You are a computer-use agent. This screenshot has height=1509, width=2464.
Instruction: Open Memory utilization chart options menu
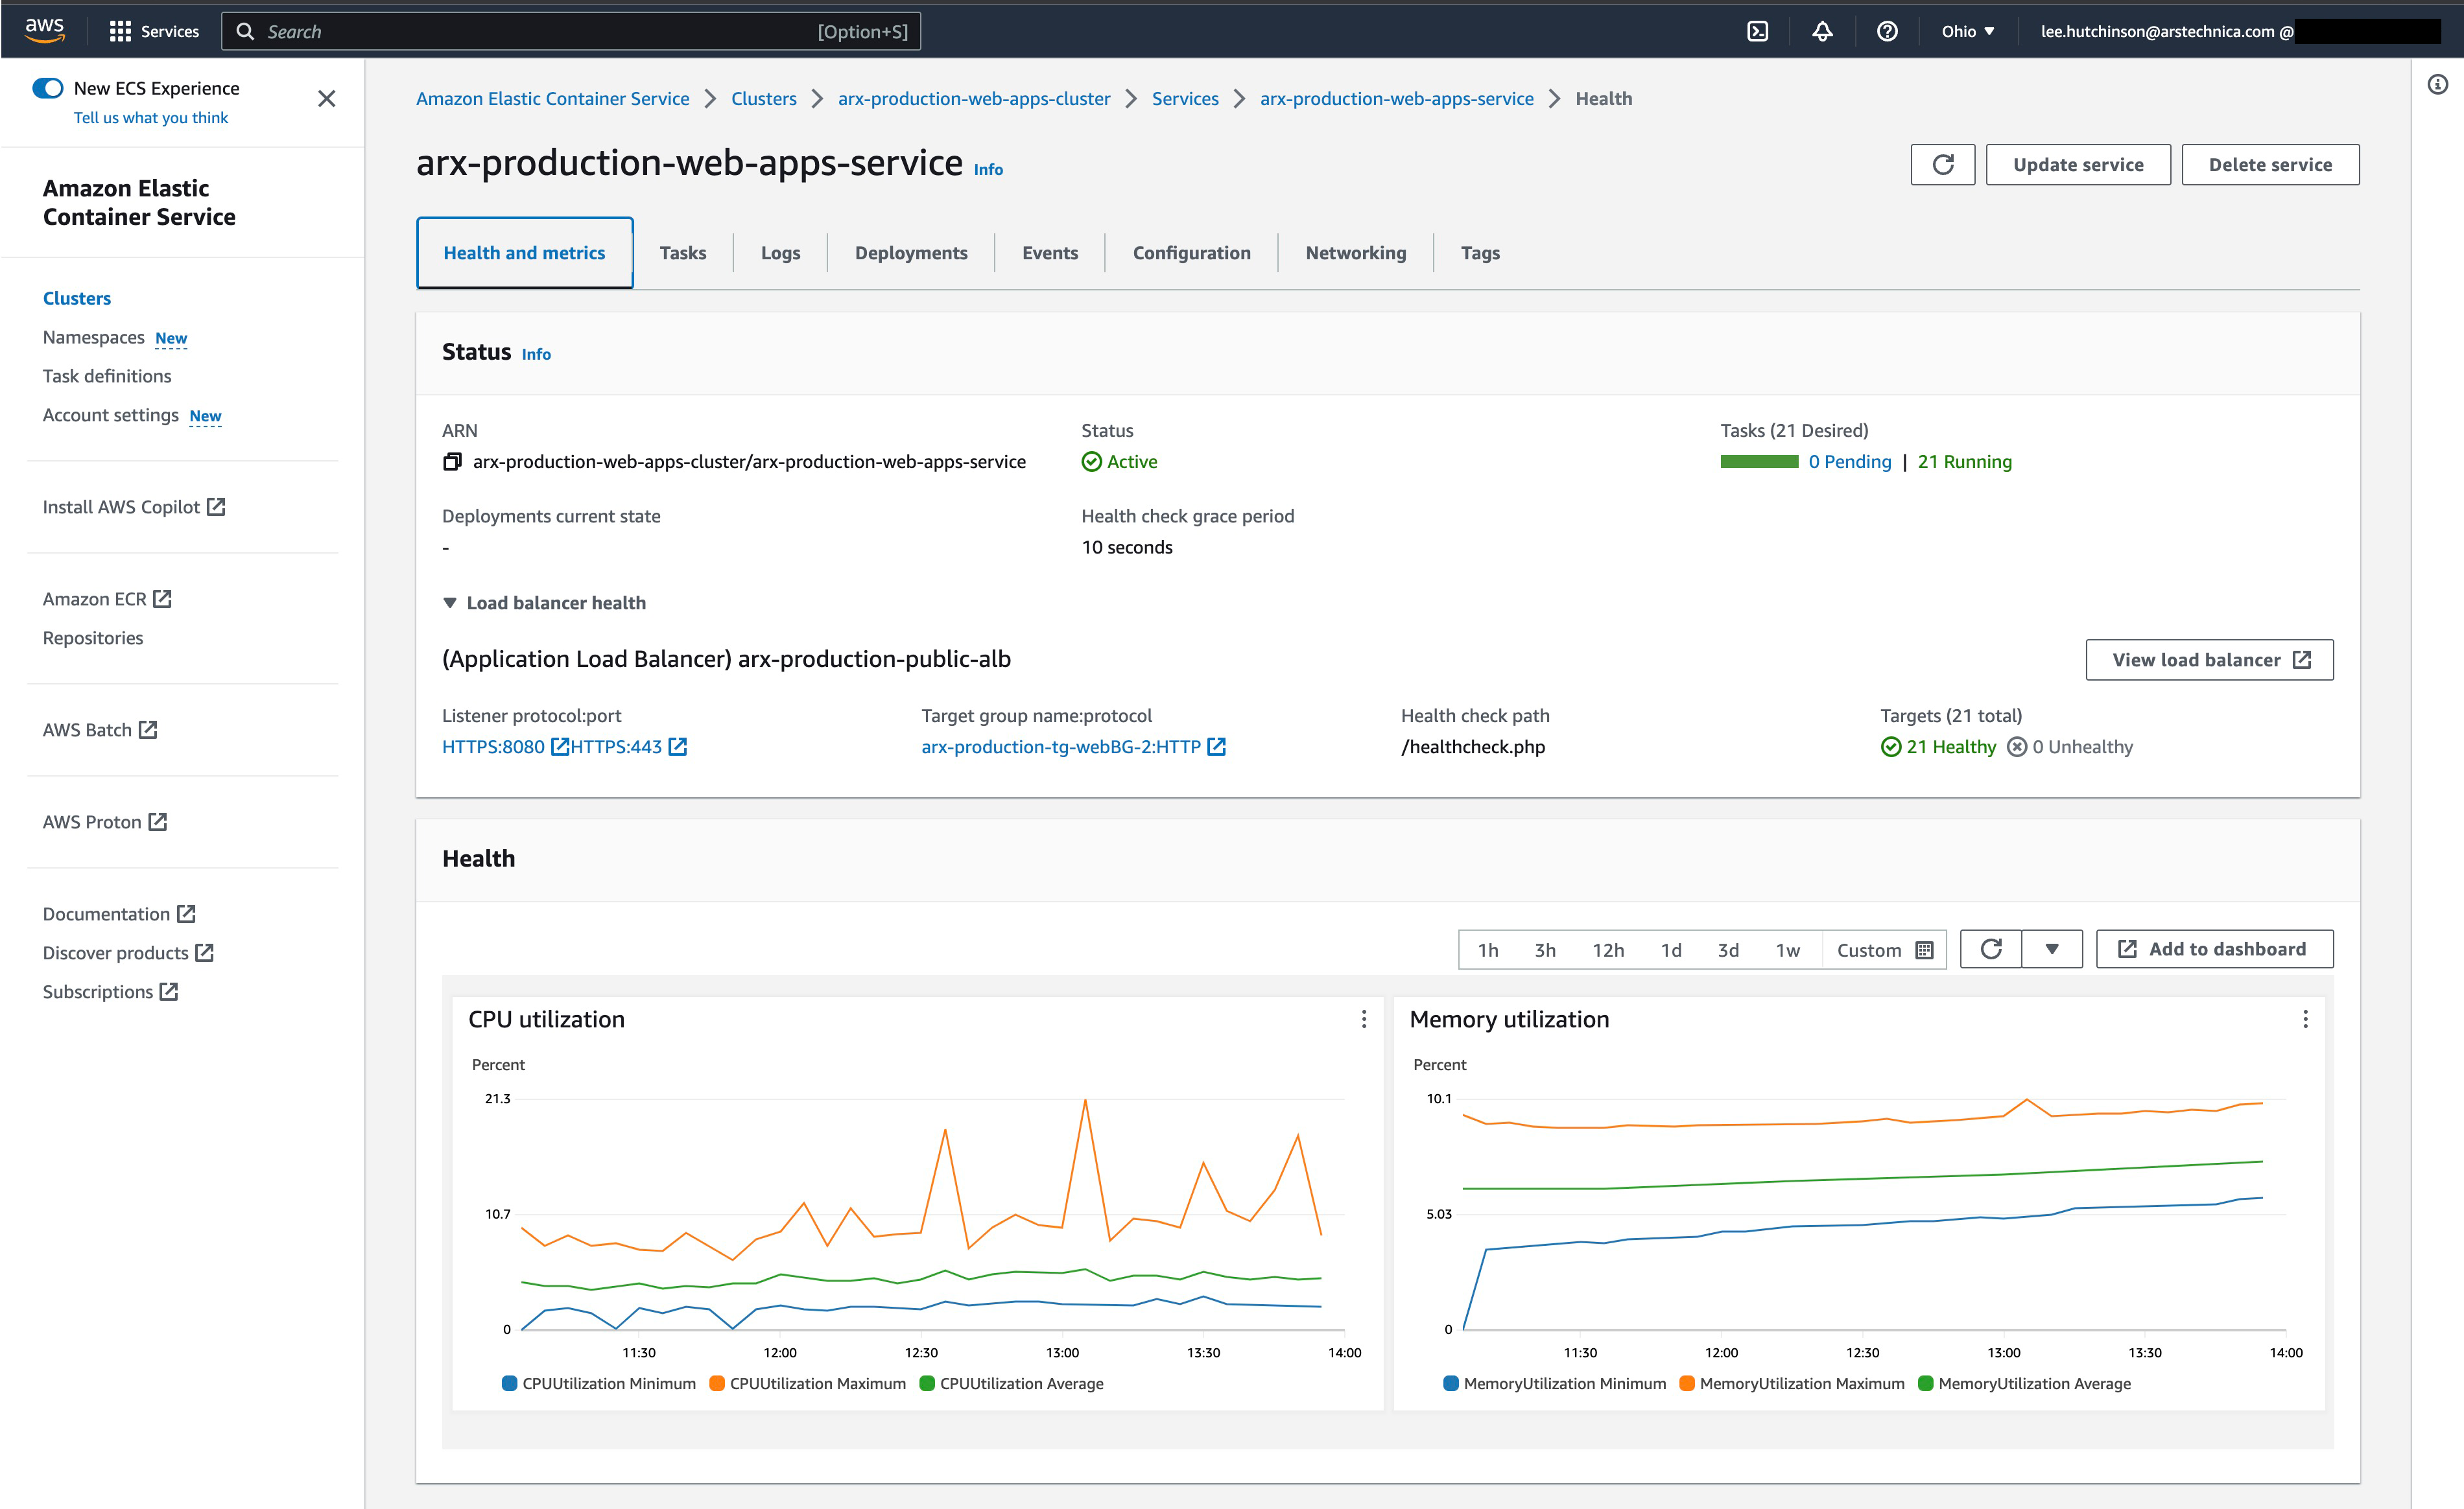2305,1020
